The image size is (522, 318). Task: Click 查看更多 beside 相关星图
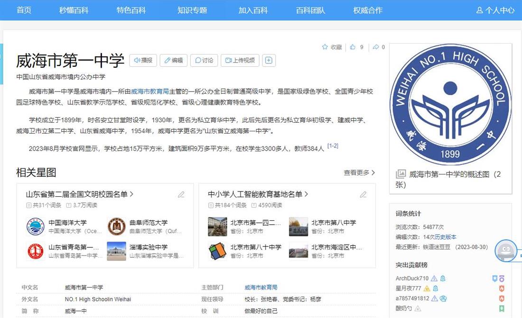(x=359, y=173)
